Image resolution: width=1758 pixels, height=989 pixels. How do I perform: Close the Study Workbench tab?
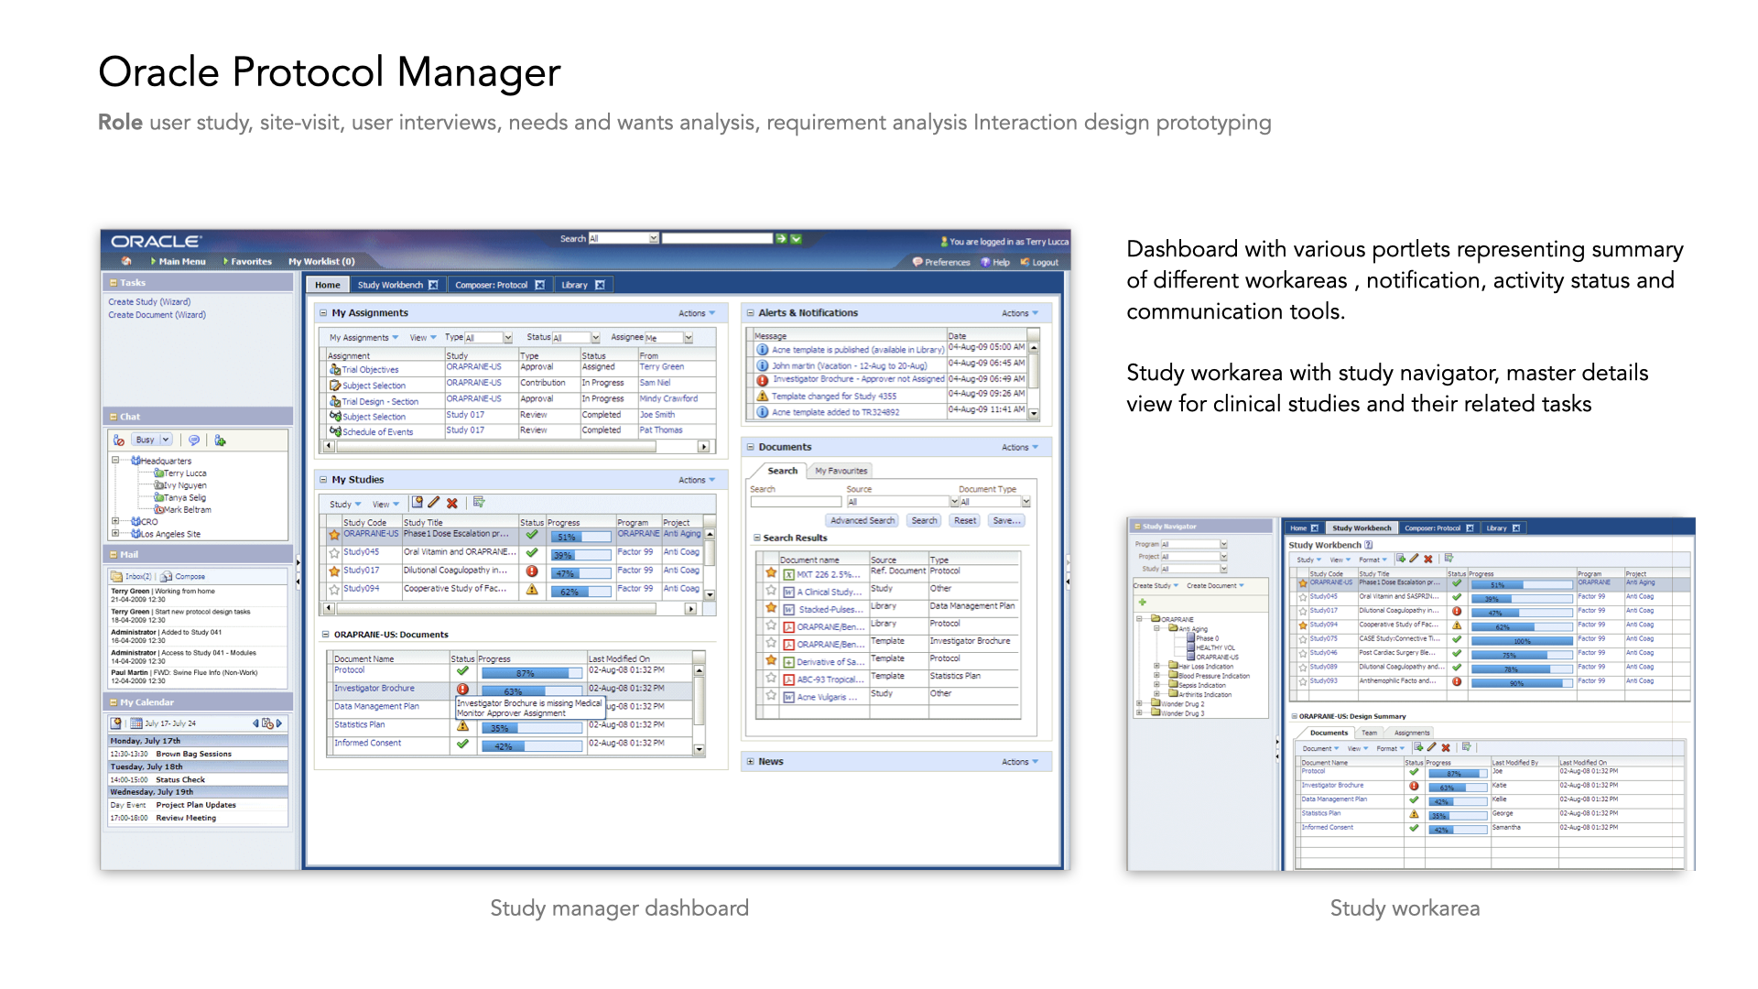[433, 286]
